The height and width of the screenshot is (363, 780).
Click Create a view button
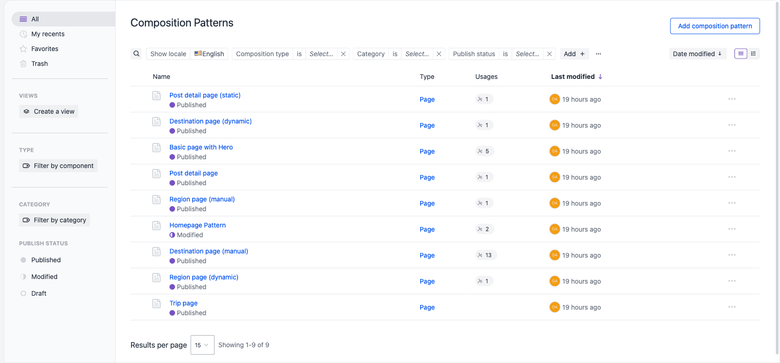click(49, 111)
